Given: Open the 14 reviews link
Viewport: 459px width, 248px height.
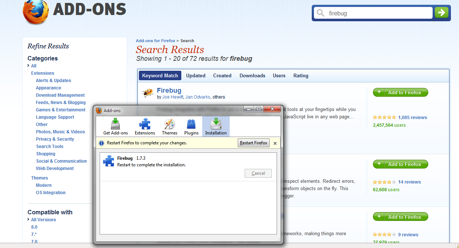Looking at the screenshot, I should [410, 182].
